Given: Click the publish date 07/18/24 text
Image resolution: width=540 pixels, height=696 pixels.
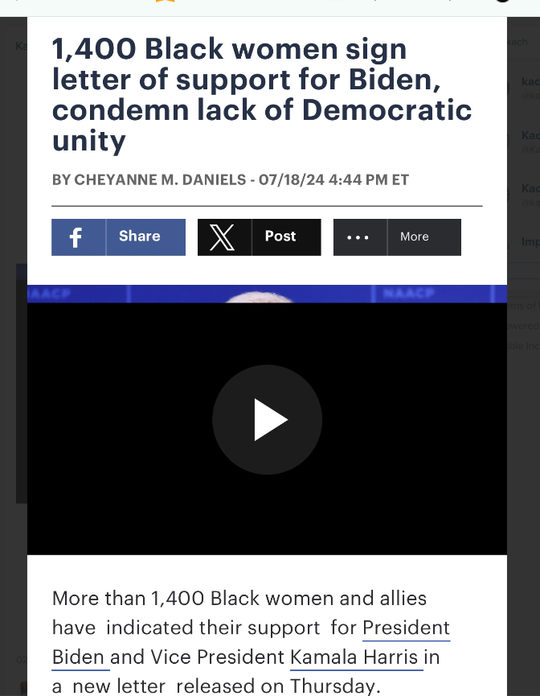Looking at the screenshot, I should (x=292, y=179).
